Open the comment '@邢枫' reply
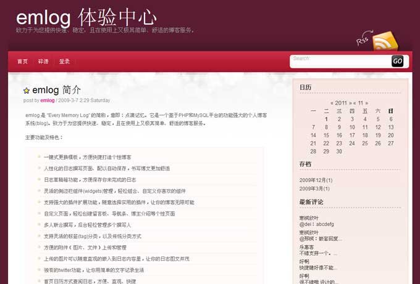420x284 pixels. [x=321, y=238]
